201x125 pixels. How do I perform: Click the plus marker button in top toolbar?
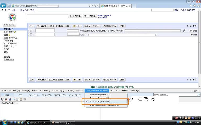click(74, 26)
